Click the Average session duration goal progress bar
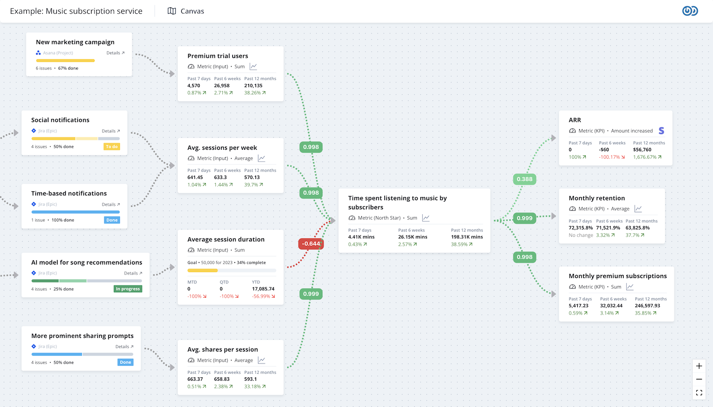Screen dimensions: 713x407 pyautogui.click(x=232, y=271)
